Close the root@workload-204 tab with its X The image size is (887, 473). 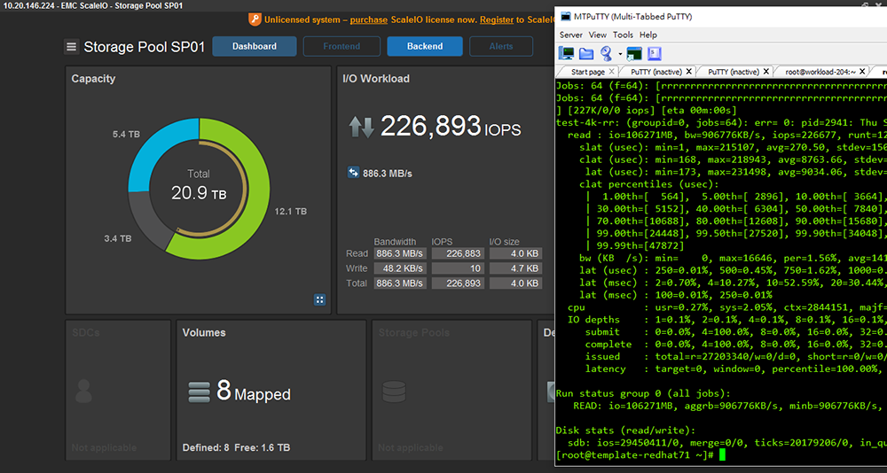[863, 72]
